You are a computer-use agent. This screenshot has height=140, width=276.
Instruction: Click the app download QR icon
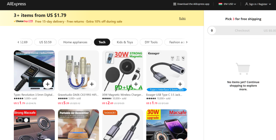pyautogui.click(x=175, y=4)
